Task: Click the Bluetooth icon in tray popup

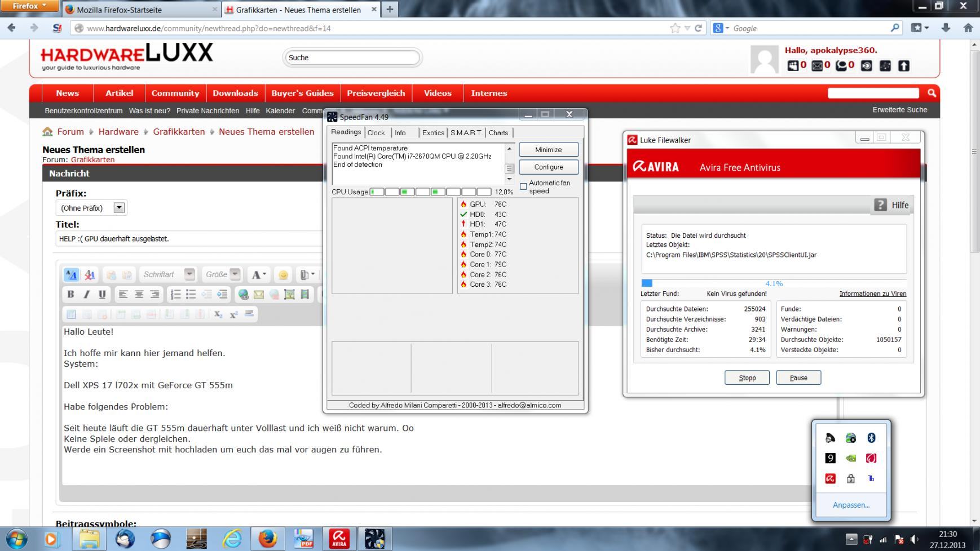Action: tap(871, 438)
